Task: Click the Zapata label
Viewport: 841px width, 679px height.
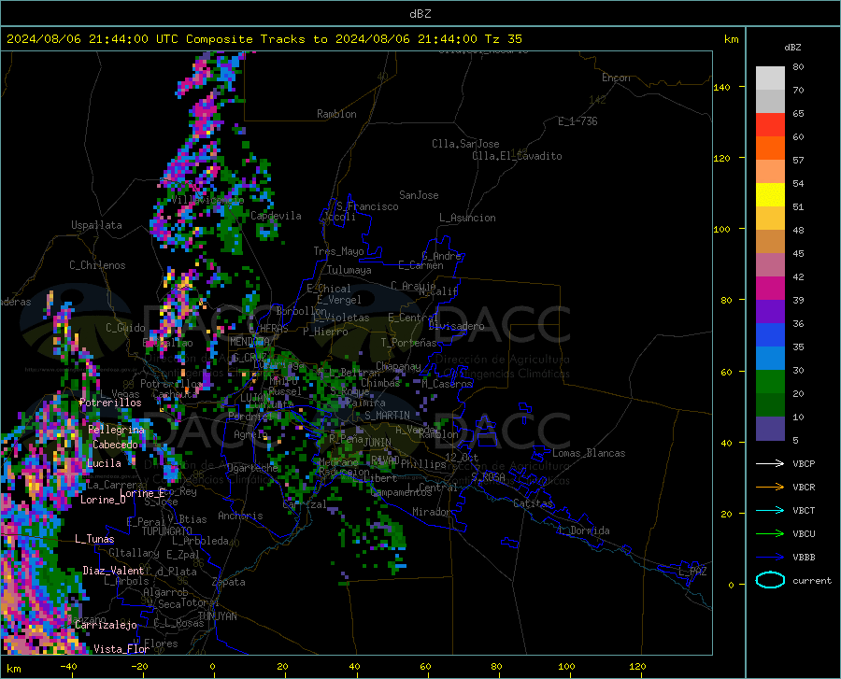Action: 229,582
